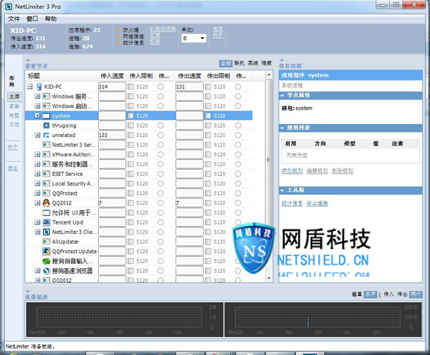Screen dimensions: 430x355
Task: Click the 传出速度 field for KID-PC
Action: pos(189,87)
